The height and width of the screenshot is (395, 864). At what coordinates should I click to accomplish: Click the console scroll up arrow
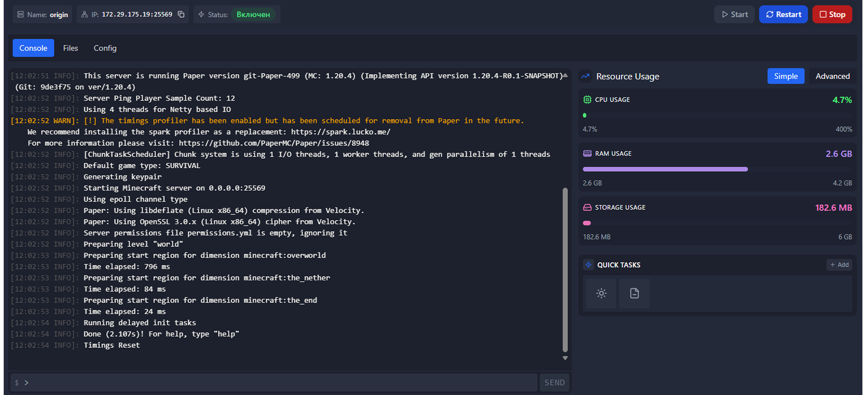tap(565, 76)
